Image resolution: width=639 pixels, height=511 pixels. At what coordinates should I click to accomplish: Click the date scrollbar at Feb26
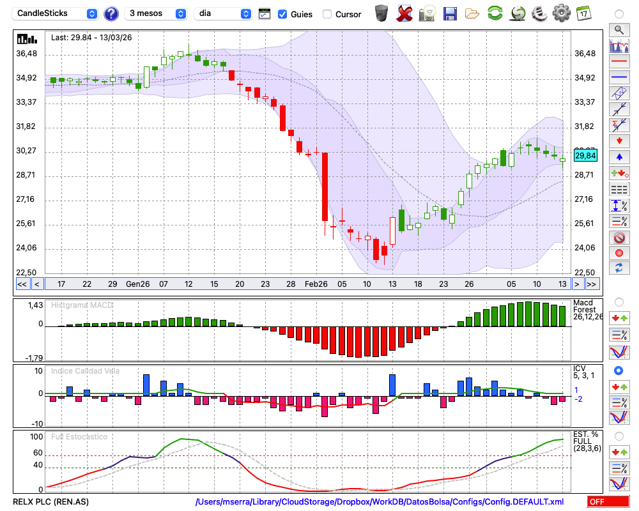click(316, 284)
